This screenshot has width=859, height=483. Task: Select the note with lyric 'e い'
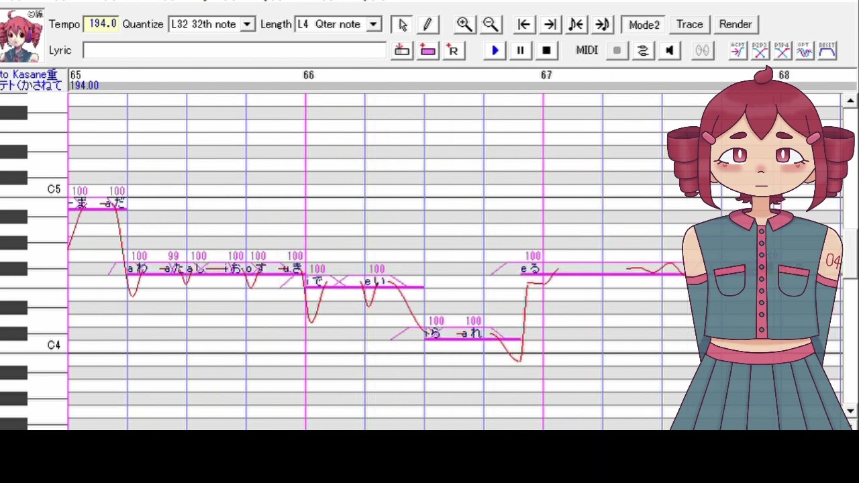394,282
